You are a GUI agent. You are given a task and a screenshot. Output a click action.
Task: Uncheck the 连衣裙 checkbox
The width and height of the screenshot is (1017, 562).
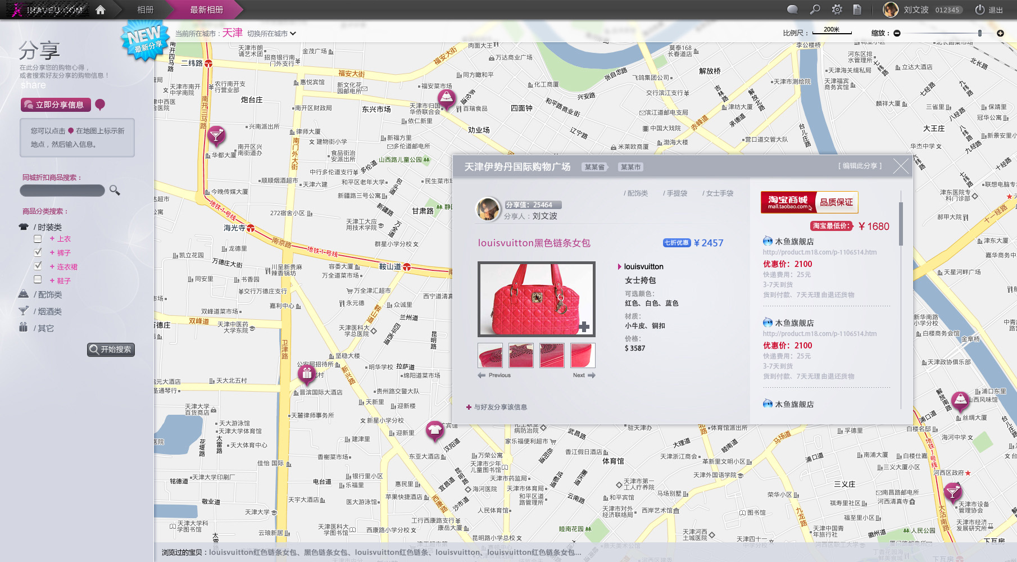[38, 266]
